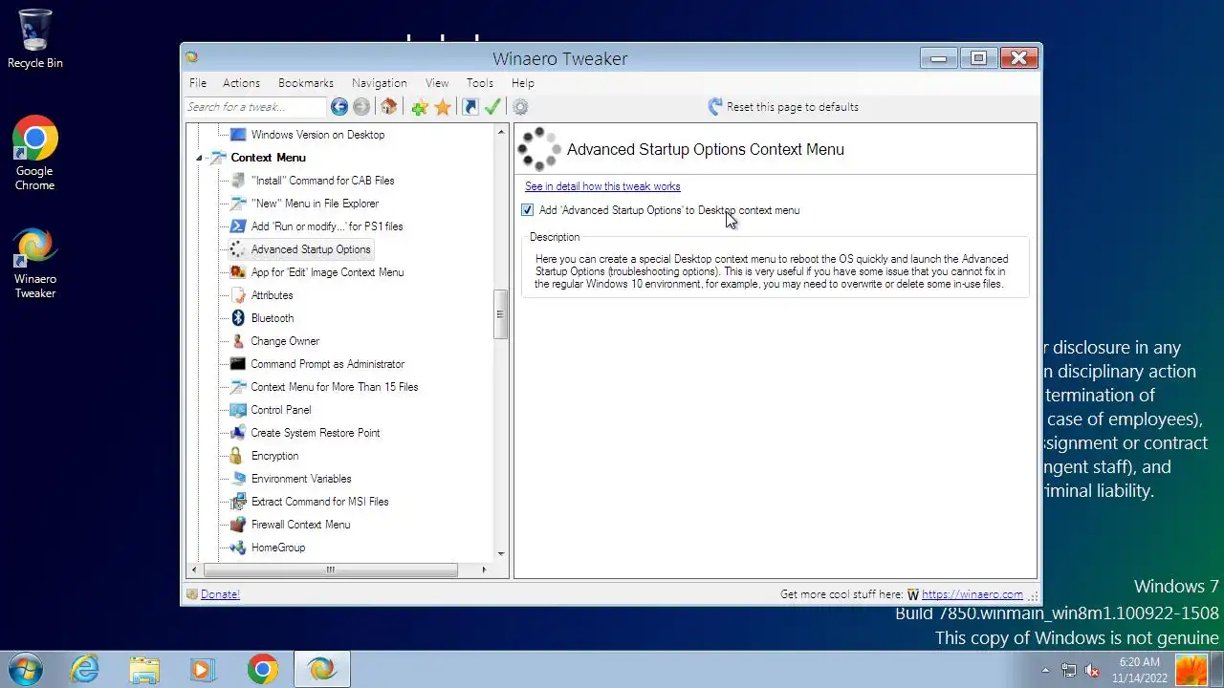Click the Show desktop strip on taskbar
Screen dimensions: 1224x688
(1216, 670)
